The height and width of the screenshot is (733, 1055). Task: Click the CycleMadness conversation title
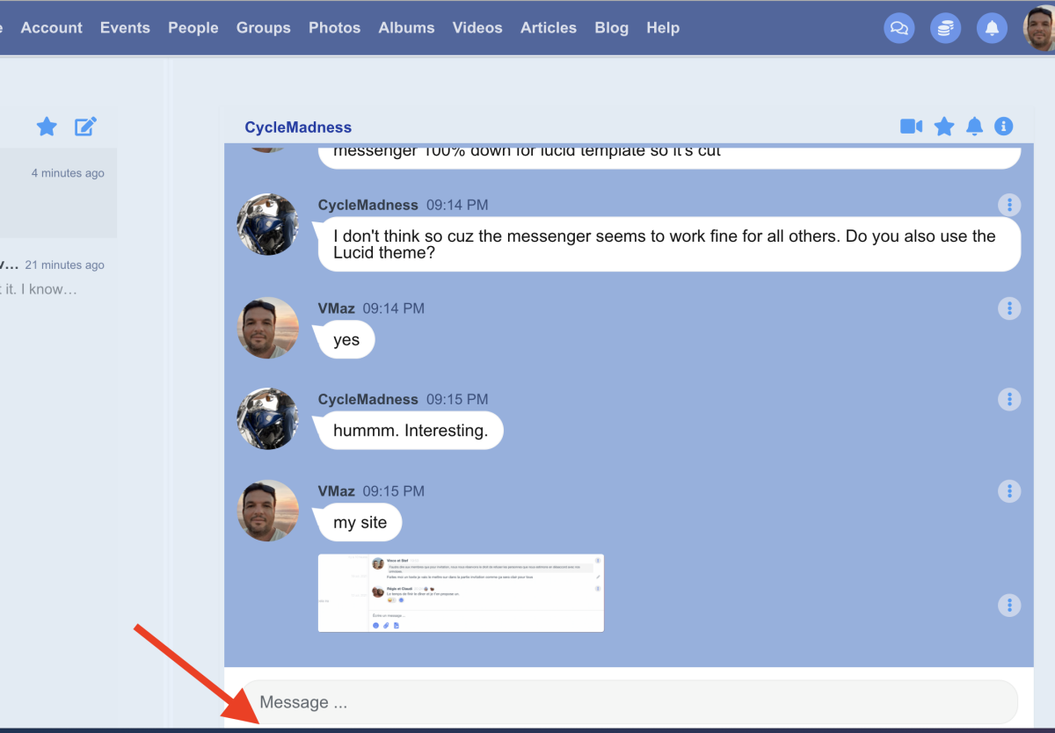coord(298,127)
